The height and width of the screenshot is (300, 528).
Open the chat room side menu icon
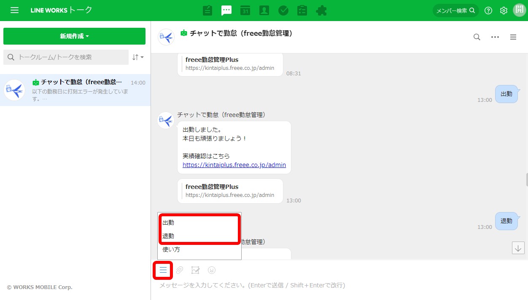point(513,37)
